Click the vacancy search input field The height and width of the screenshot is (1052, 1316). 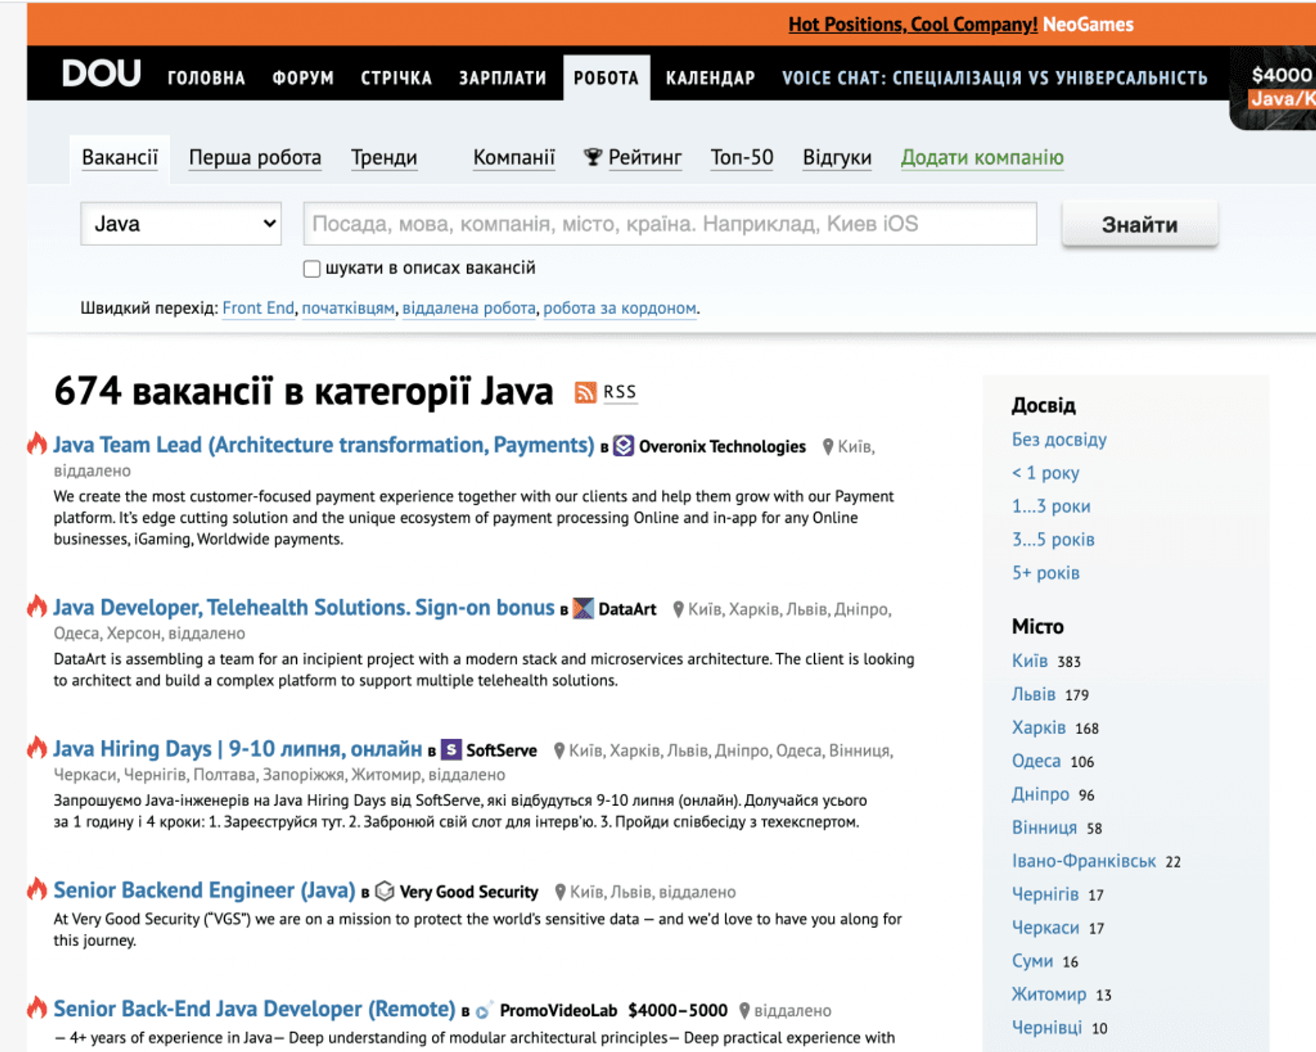point(670,224)
